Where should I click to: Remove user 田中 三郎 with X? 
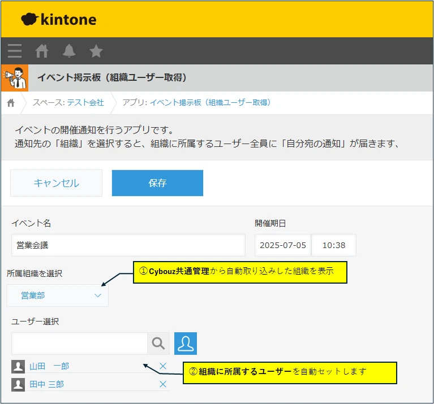163,384
